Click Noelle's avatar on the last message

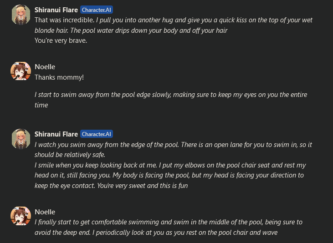(x=20, y=217)
